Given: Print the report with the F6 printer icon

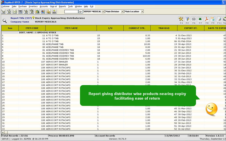Looking at the screenshot, I should point(194,19).
